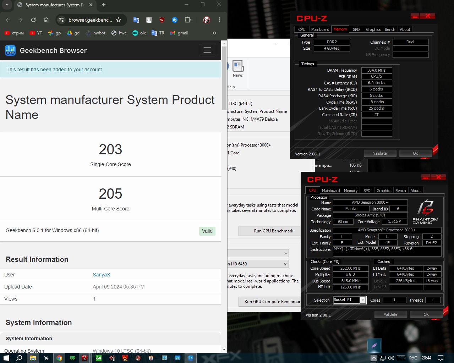The image size is (454, 363).
Task: Show hidden system tray icons
Action: pos(374,358)
